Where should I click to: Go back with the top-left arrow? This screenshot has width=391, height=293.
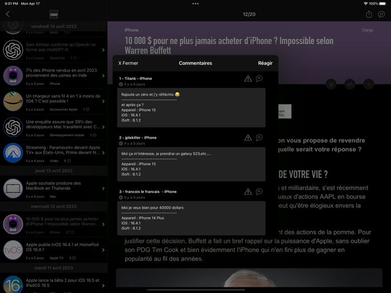7,14
